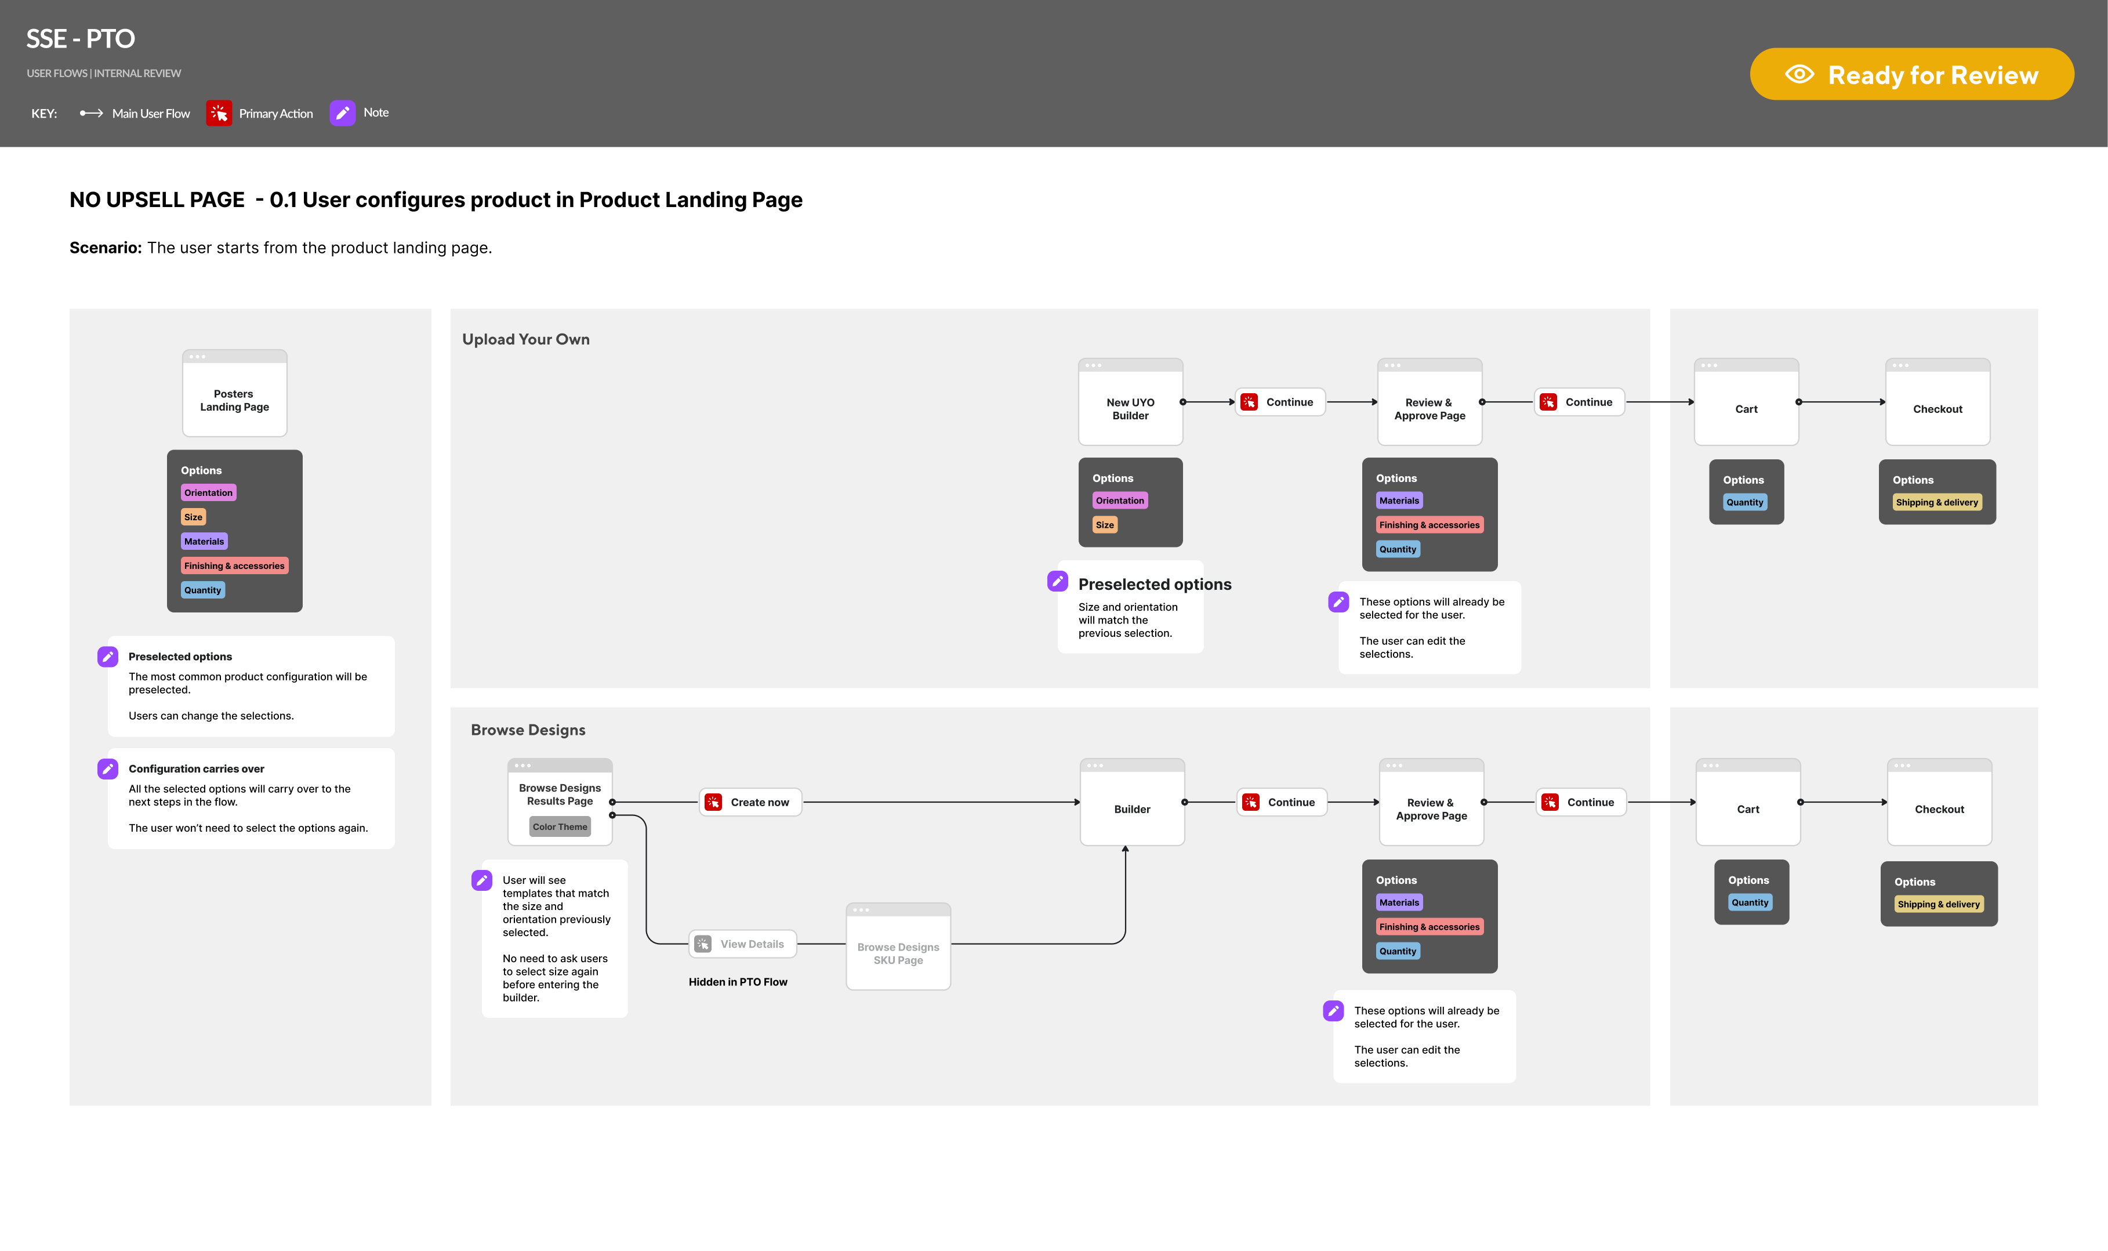Click the grey View Details cursor icon
This screenshot has width=2108, height=1251.
pyautogui.click(x=703, y=944)
